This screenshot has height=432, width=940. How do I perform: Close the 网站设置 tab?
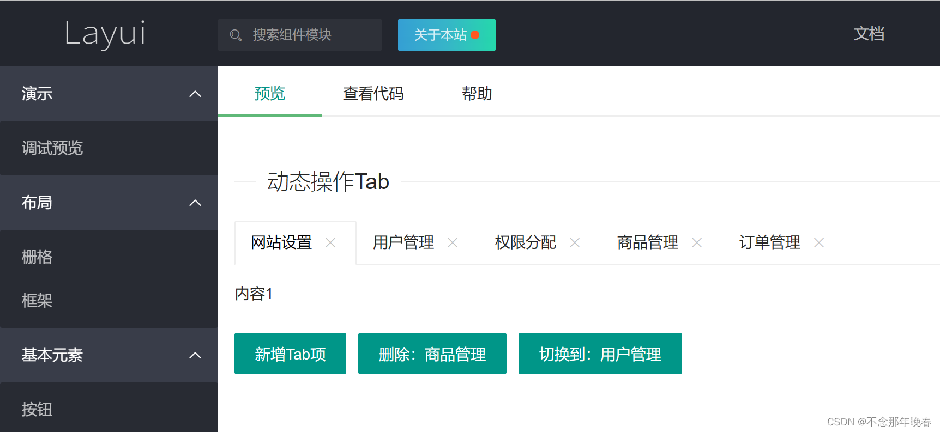click(x=330, y=242)
